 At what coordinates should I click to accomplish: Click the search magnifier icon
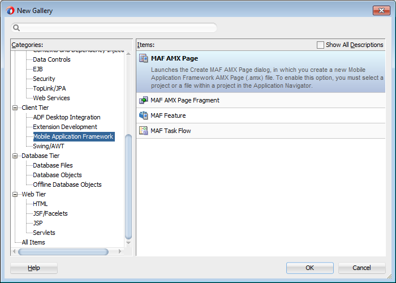[x=16, y=28]
